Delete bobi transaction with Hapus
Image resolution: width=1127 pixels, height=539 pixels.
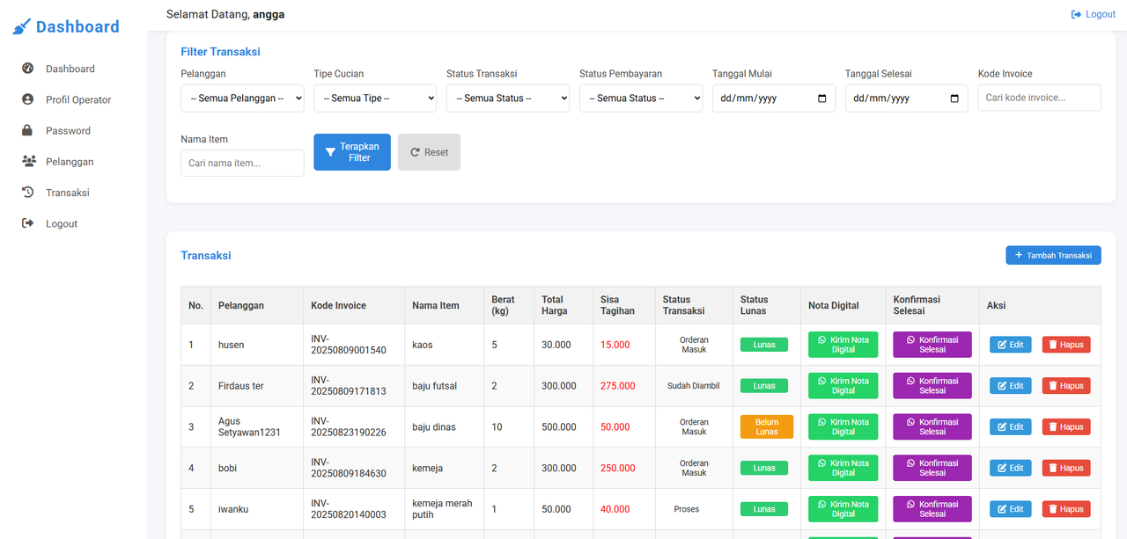click(x=1066, y=468)
